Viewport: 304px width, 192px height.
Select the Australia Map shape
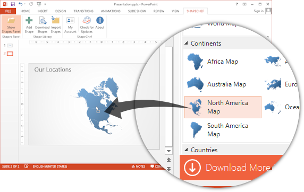point(223,84)
